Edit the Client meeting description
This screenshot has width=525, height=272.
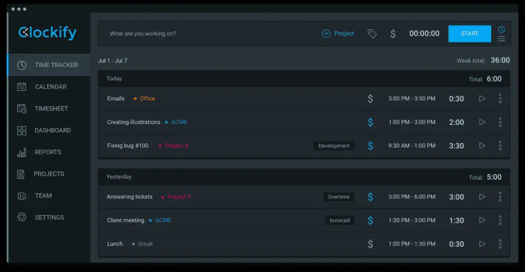click(126, 220)
